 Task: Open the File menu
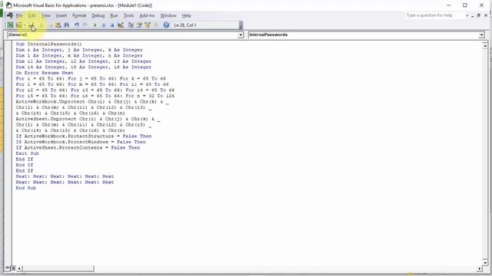(x=19, y=15)
